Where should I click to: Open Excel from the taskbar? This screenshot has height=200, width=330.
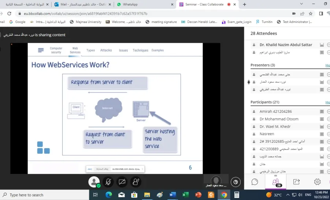(185, 195)
